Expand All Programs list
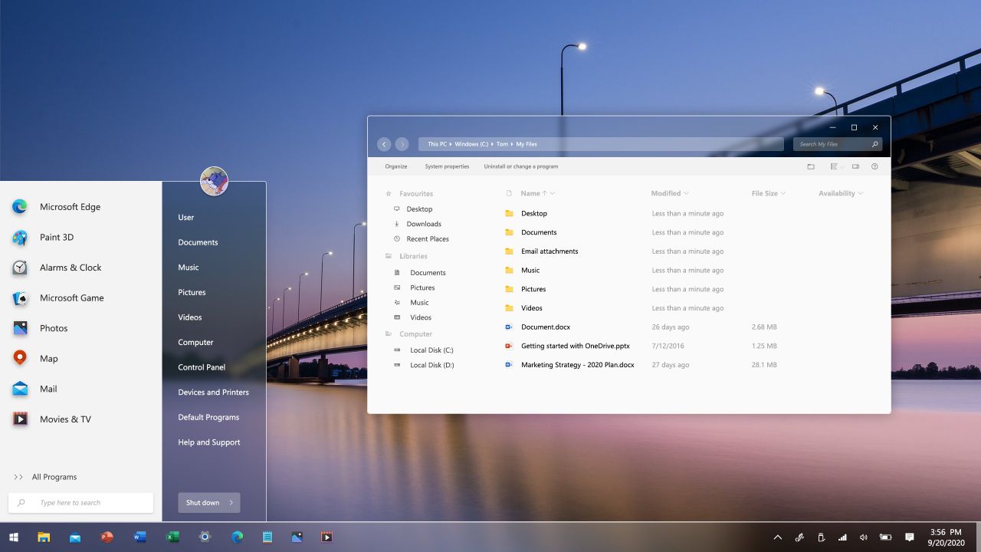The height and width of the screenshot is (552, 981). 46,477
